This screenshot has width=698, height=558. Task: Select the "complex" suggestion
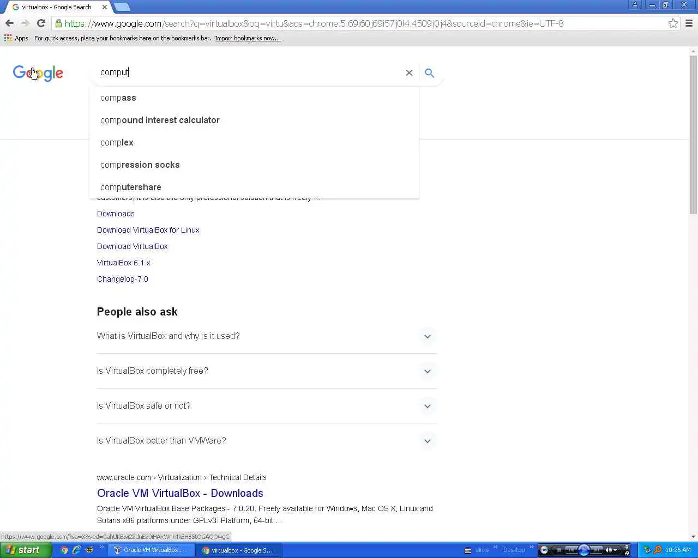254,143
